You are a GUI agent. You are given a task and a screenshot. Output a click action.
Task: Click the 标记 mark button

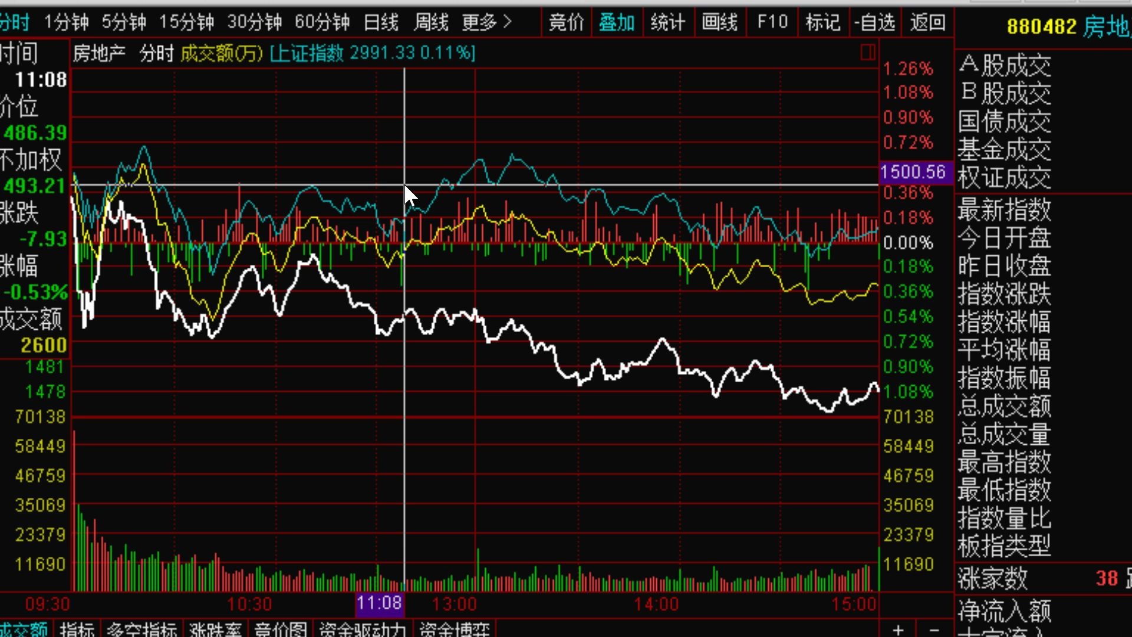[x=822, y=22]
